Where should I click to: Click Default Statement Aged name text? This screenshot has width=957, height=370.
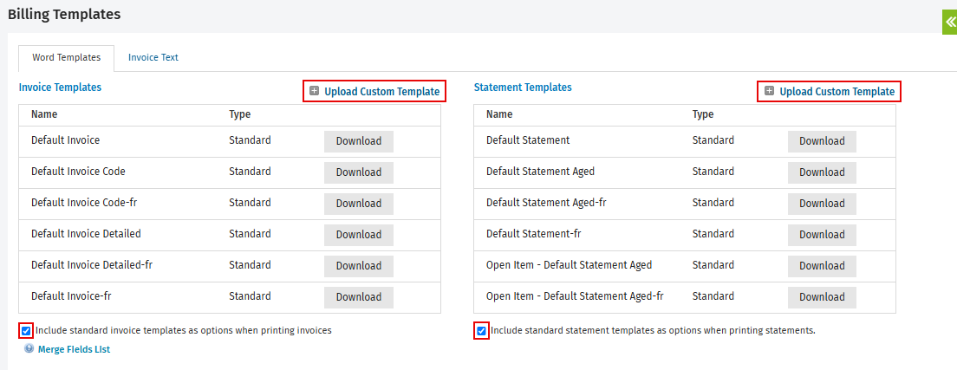coord(540,172)
